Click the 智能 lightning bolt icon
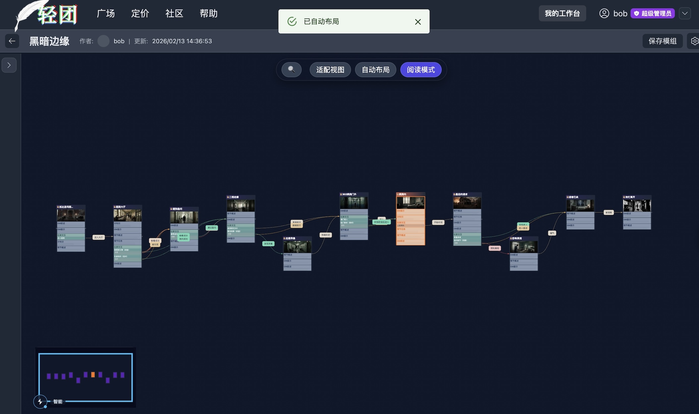Image resolution: width=699 pixels, height=414 pixels. [40, 401]
